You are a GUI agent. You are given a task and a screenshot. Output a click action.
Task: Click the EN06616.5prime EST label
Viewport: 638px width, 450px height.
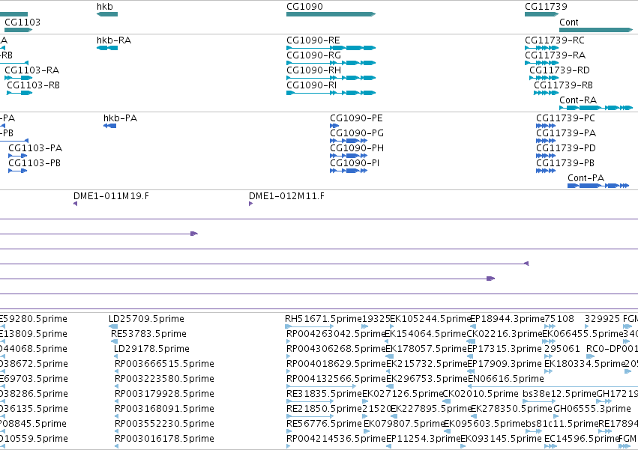pyautogui.click(x=506, y=379)
